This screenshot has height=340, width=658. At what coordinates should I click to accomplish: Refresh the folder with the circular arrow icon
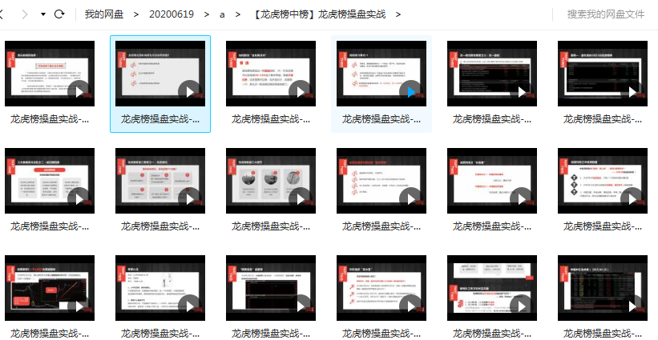pos(59,14)
